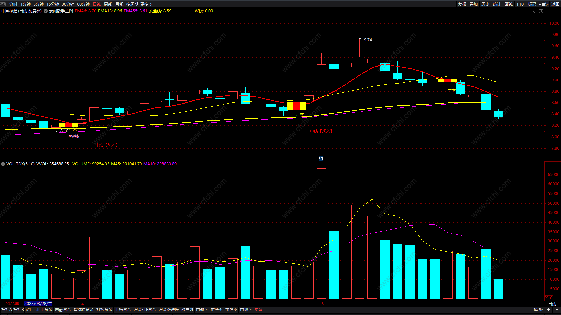Click the 复权 button
This screenshot has width=561, height=315.
(462, 4)
